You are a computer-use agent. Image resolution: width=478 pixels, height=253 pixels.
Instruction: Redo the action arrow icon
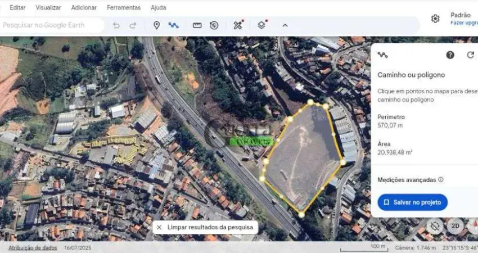tap(133, 25)
